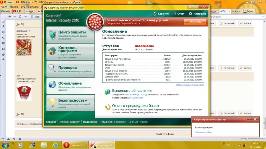Image resolution: width=266 pixels, height=149 pixels.
Task: Click Откат к предыдущим базам
Action: point(135,106)
